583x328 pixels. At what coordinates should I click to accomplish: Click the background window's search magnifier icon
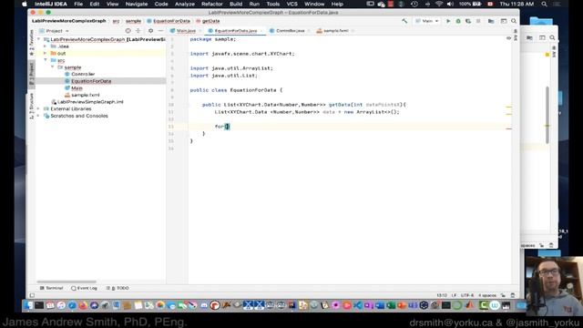point(552,37)
